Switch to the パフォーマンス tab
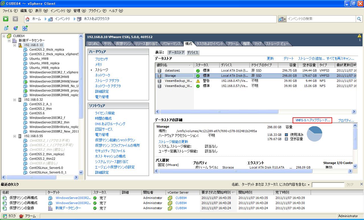Image resolution: width=364 pixels, height=220 pixels. 171,44
